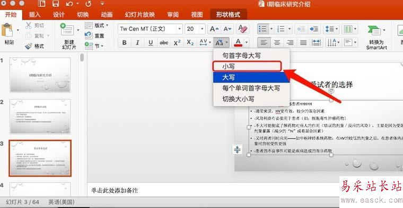Click the Undo arrow in title bar

(x=69, y=4)
